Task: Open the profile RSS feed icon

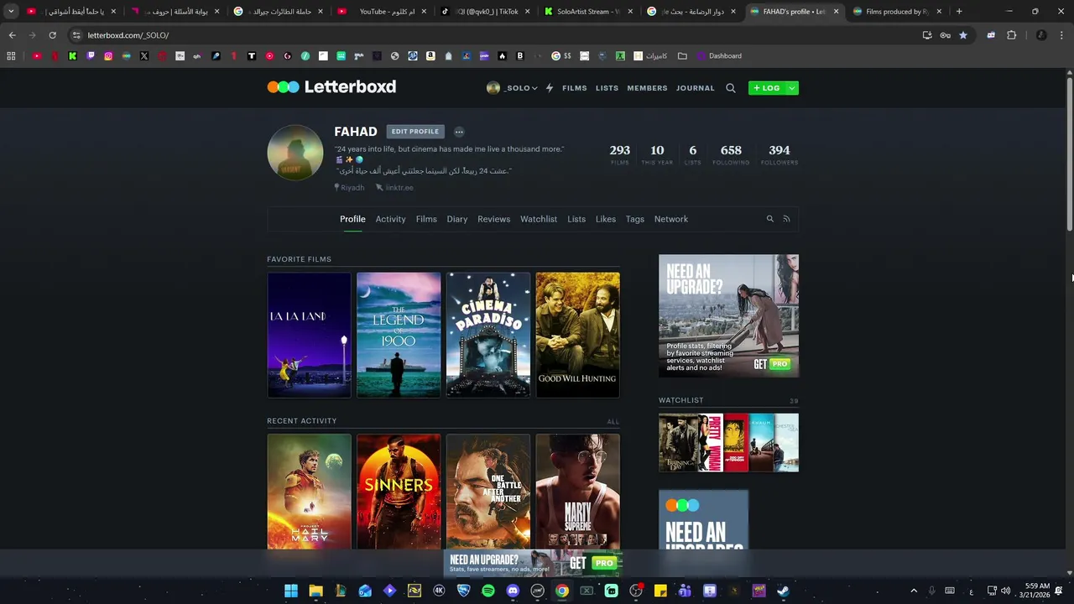Action: click(786, 219)
